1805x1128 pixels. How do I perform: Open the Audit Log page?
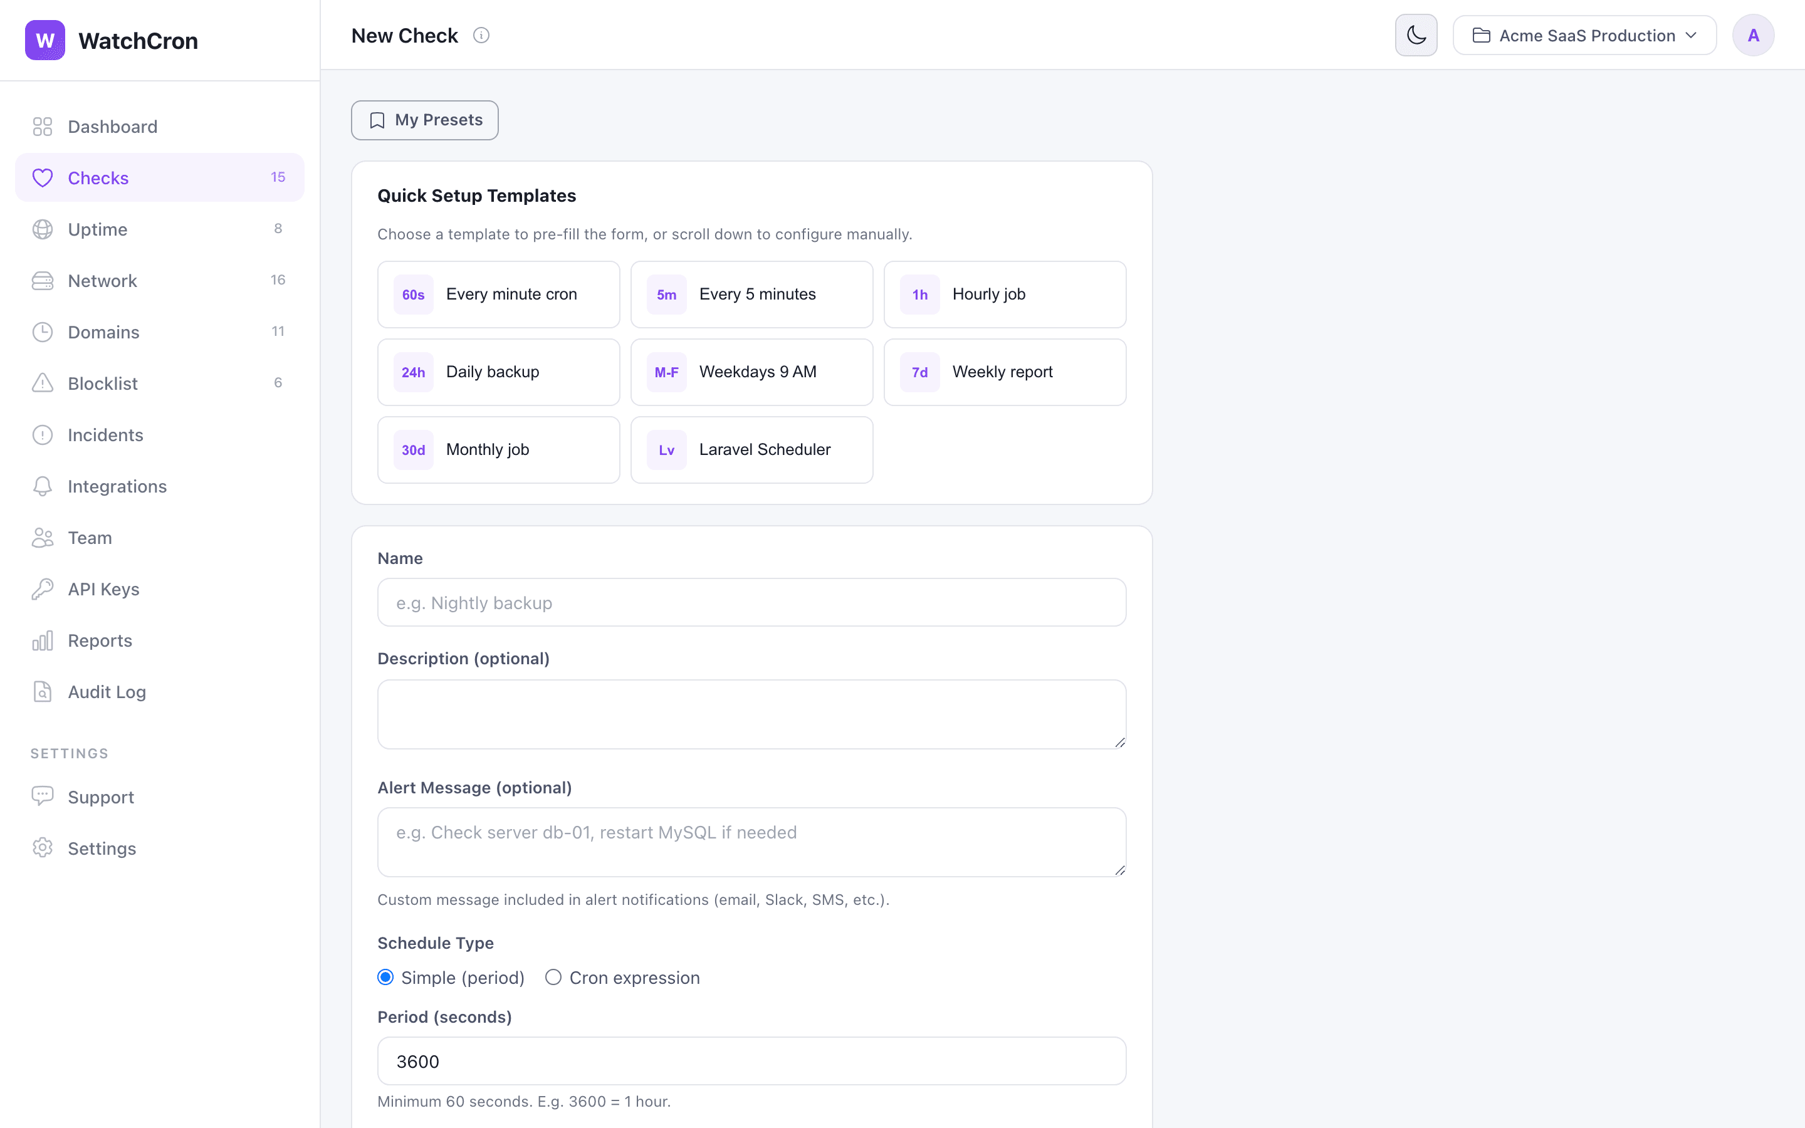tap(160, 692)
